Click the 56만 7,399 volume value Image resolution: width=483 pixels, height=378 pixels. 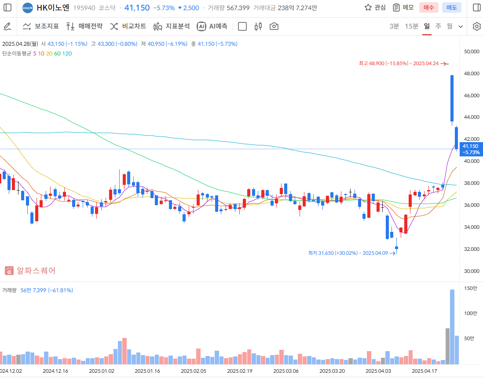click(33, 290)
